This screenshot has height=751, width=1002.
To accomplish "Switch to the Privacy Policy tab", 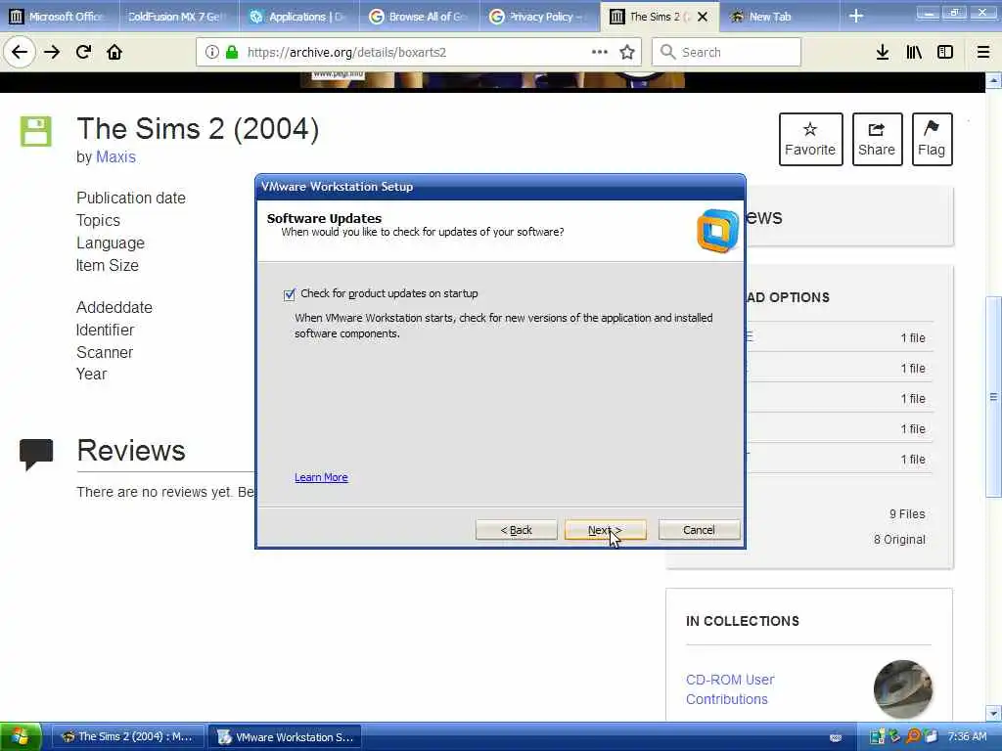I will [539, 17].
